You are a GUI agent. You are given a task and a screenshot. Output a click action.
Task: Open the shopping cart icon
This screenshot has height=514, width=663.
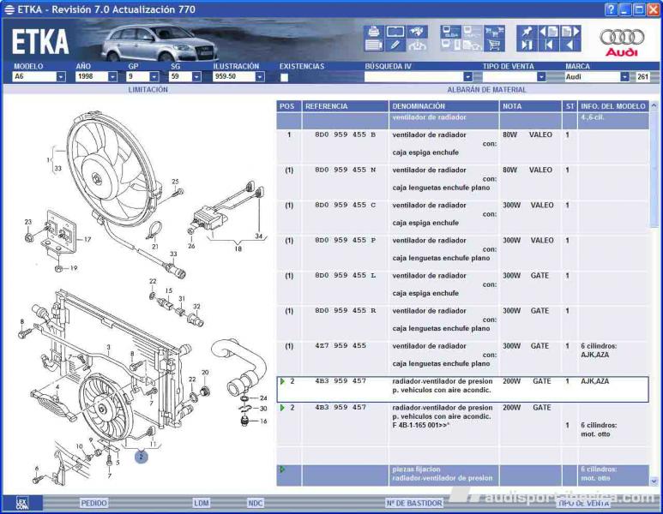(x=495, y=44)
